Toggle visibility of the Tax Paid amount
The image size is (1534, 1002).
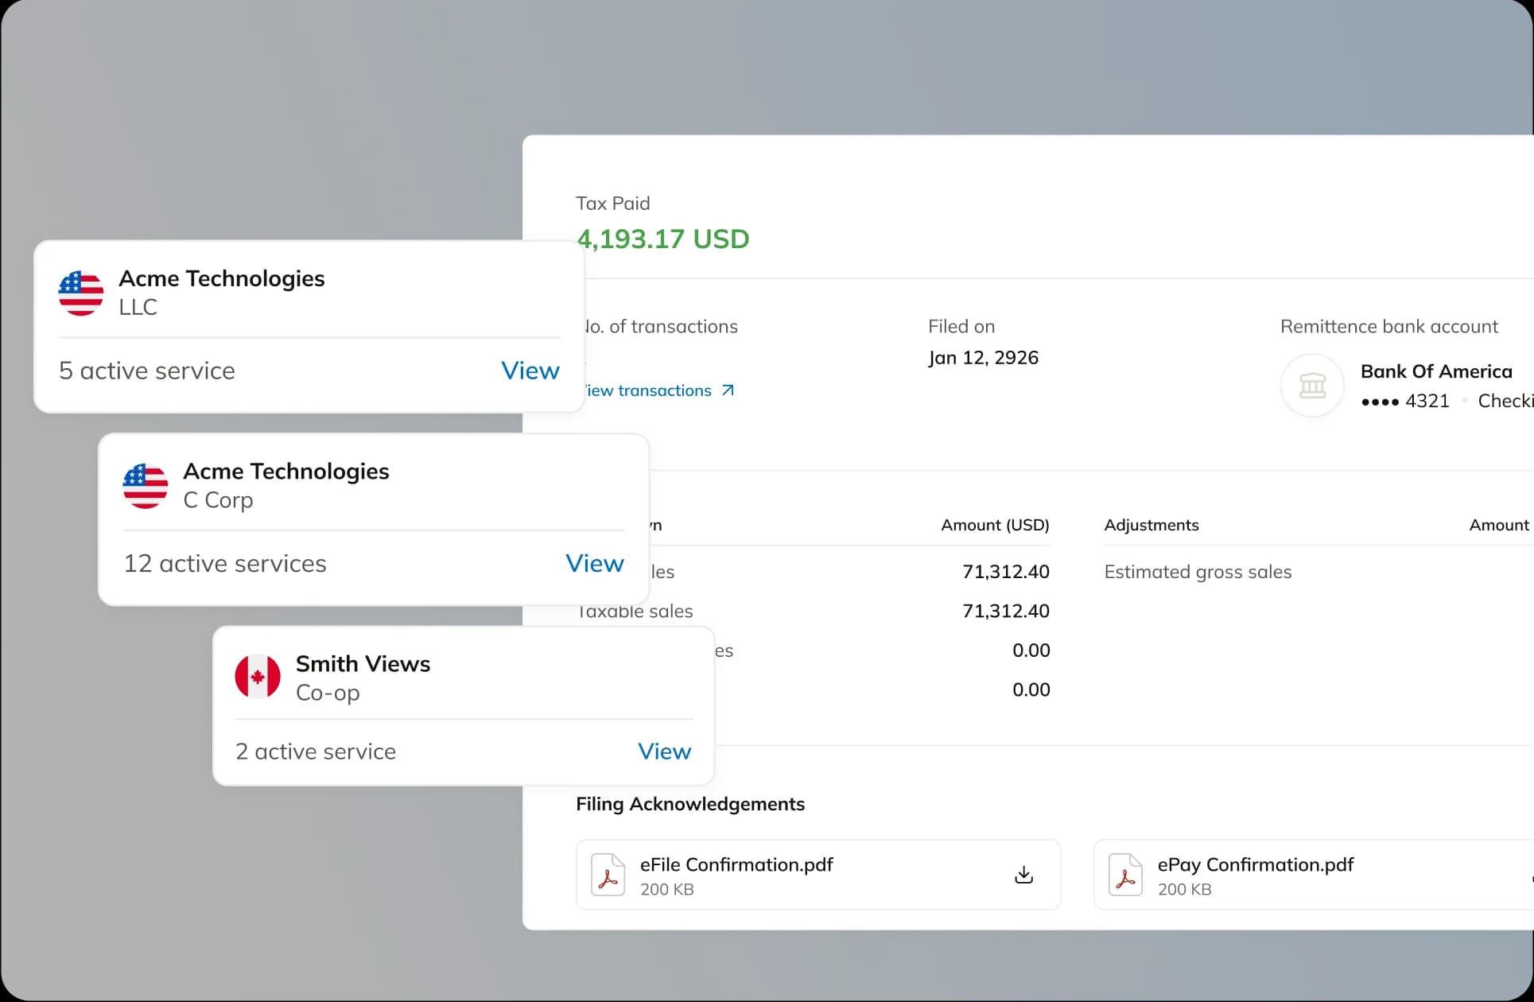point(663,239)
